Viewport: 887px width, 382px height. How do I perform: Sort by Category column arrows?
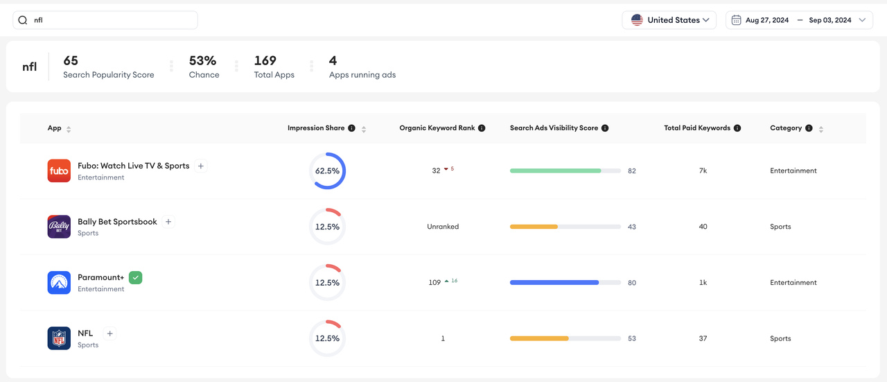pos(821,129)
